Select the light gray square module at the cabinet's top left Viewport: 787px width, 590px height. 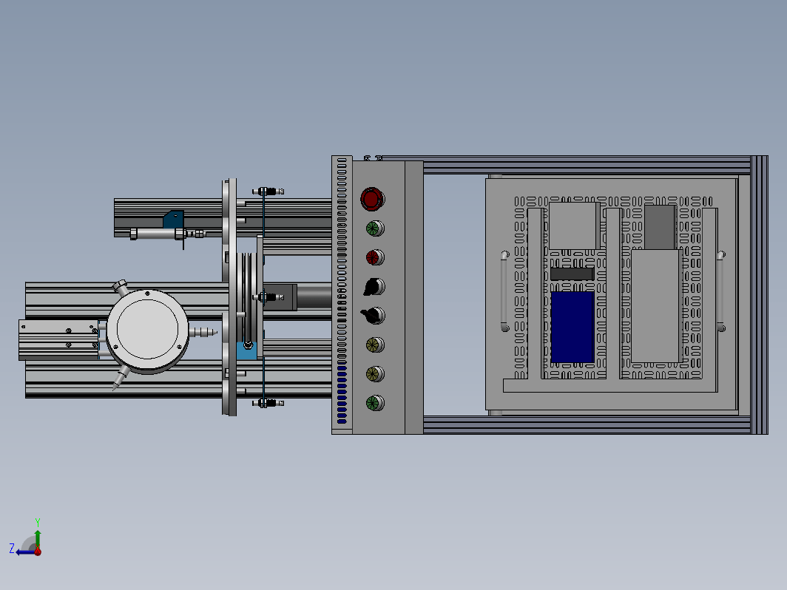tap(572, 226)
